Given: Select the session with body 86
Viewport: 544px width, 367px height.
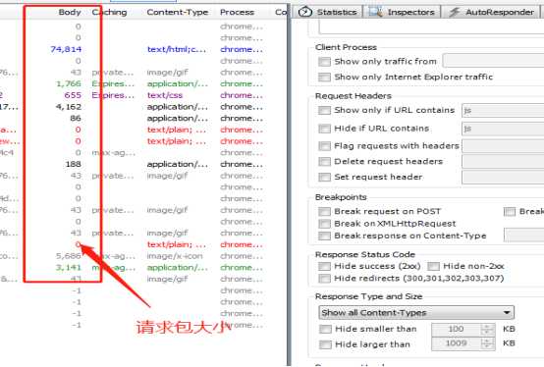Looking at the screenshot, I should [143, 118].
